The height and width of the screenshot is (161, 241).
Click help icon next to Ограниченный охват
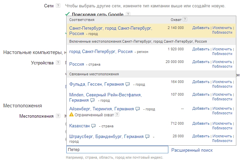tap(117, 114)
